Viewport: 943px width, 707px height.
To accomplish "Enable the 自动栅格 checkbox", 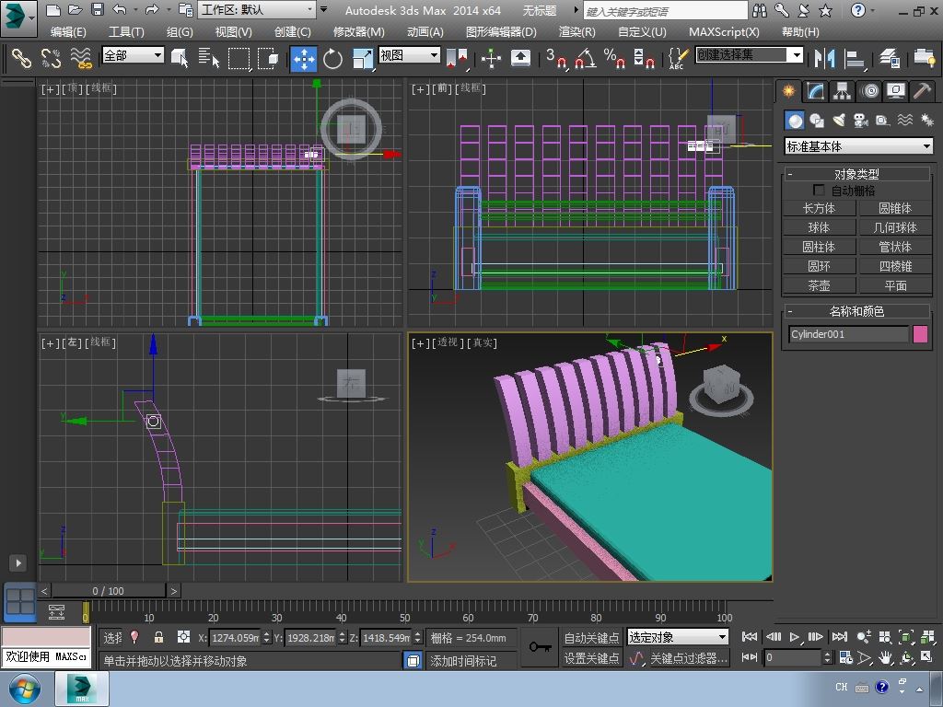I will point(819,191).
